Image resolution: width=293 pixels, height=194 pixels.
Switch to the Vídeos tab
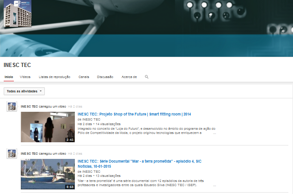[x=25, y=77]
